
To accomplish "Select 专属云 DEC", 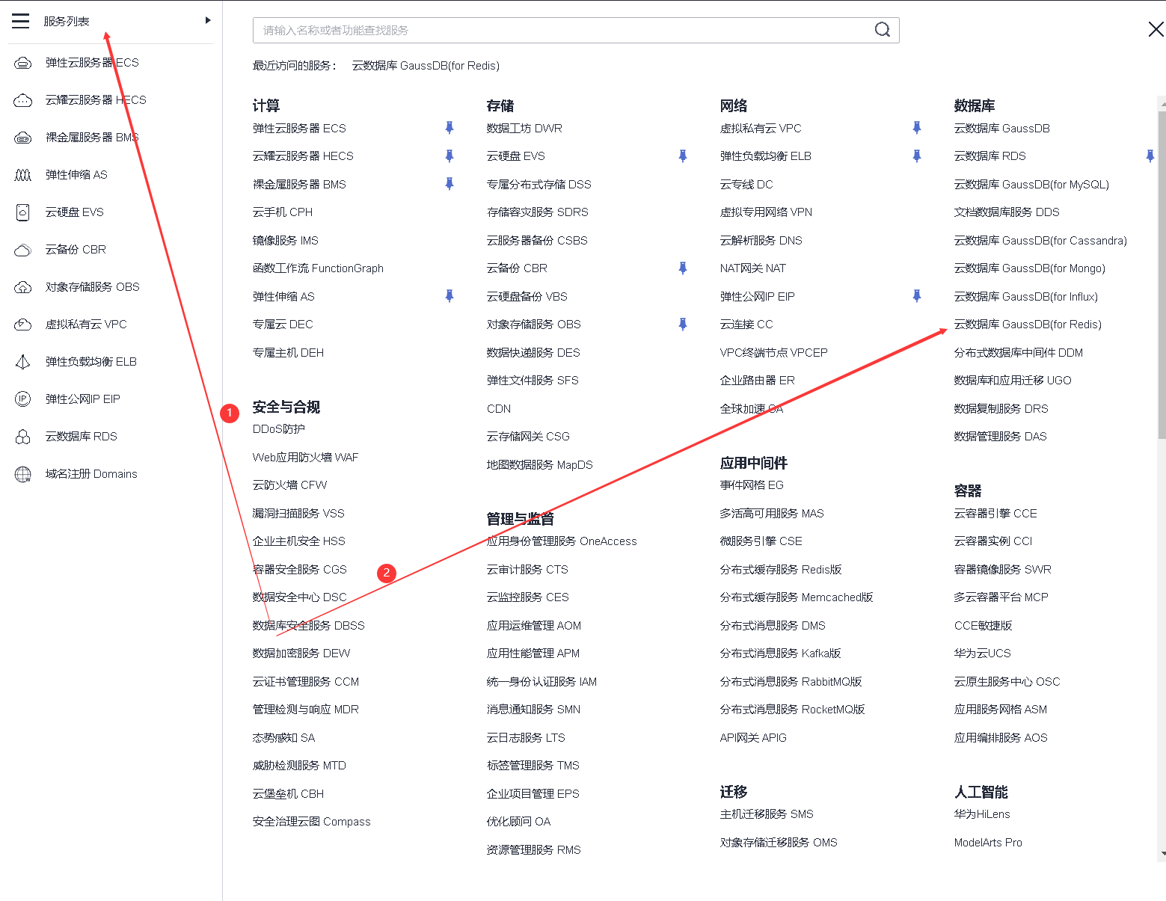I will point(283,325).
